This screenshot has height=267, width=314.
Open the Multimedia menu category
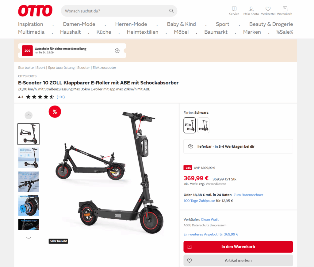click(x=31, y=32)
